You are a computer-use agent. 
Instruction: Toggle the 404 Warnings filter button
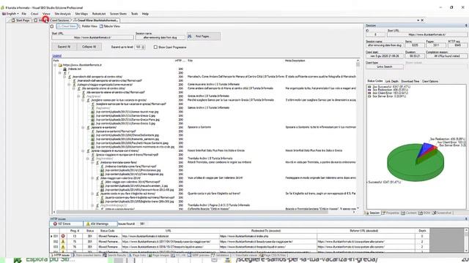click(x=100, y=224)
